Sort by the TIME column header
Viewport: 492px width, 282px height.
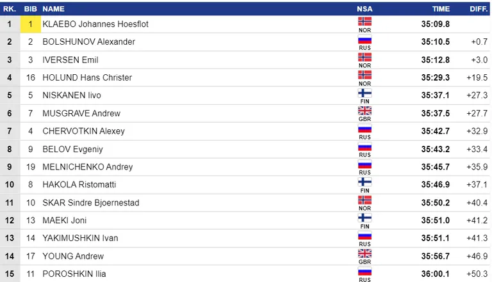(x=441, y=9)
